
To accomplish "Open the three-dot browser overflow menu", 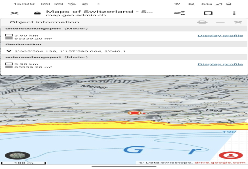I will (234, 13).
